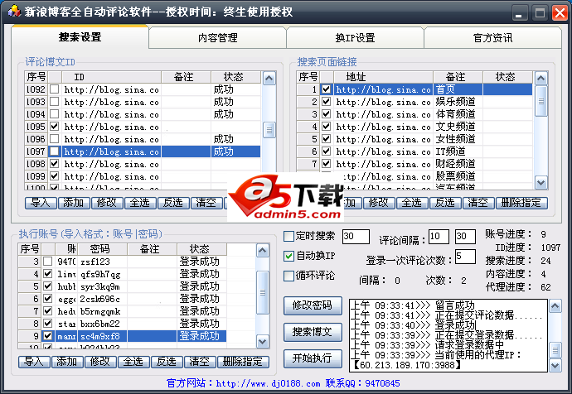Click the scrollbar thumb of 搜索页面链接 list
Viewport: 572px width, 394px height.
click(x=541, y=101)
